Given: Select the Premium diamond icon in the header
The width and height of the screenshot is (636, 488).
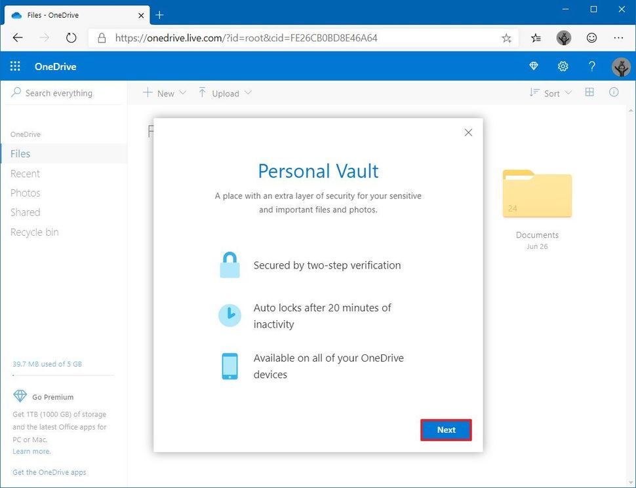Looking at the screenshot, I should click(533, 66).
